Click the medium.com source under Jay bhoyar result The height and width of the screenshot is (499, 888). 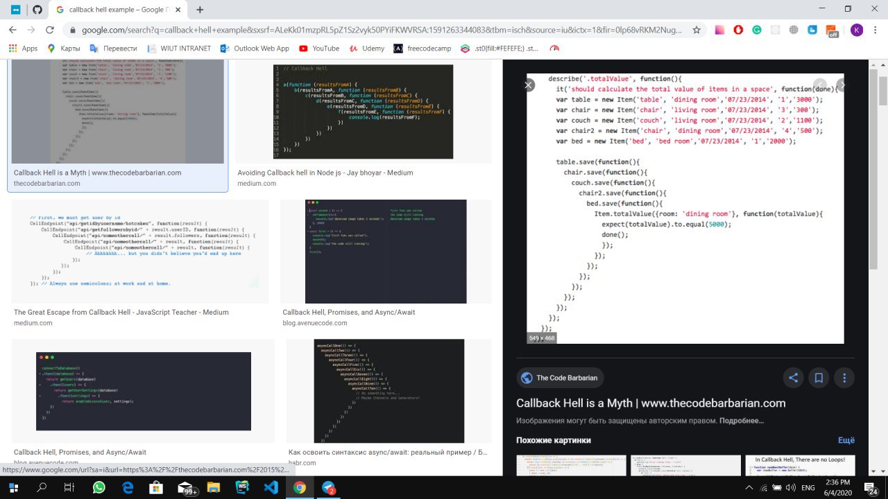click(x=258, y=184)
